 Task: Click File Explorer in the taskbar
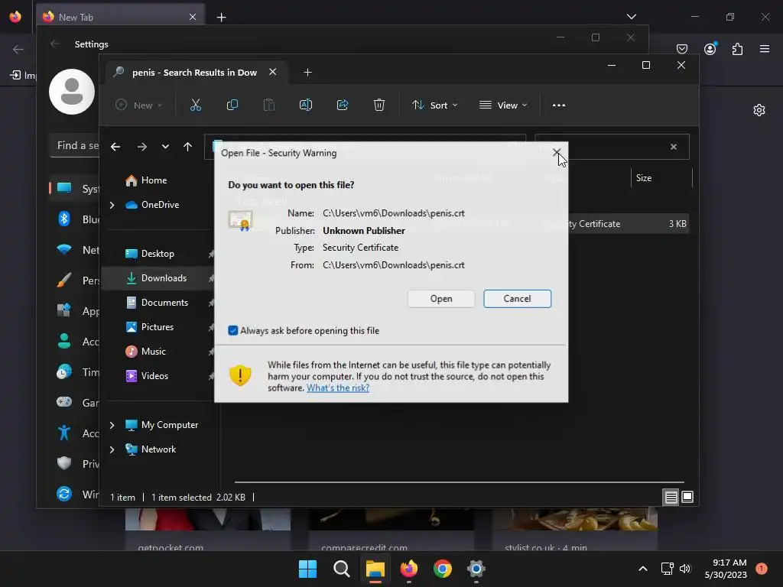375,569
